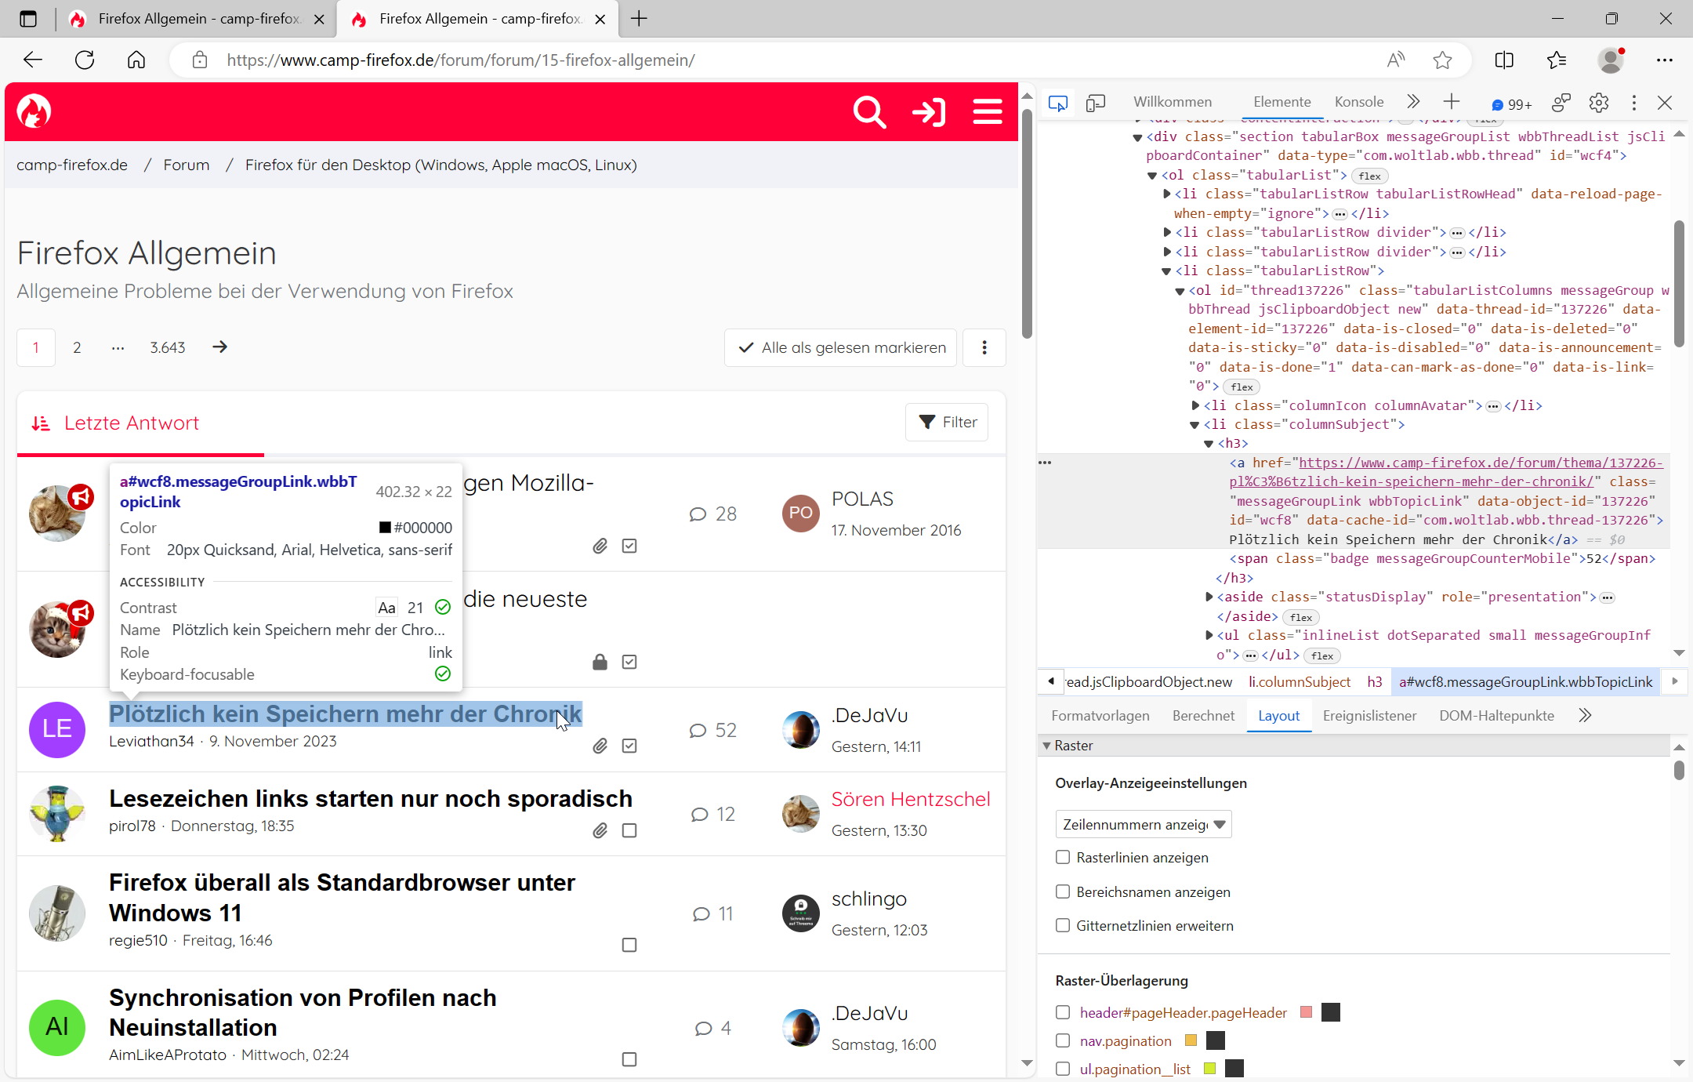Click browser reload page icon
Screen dimensions: 1693x1082
pos(85,60)
